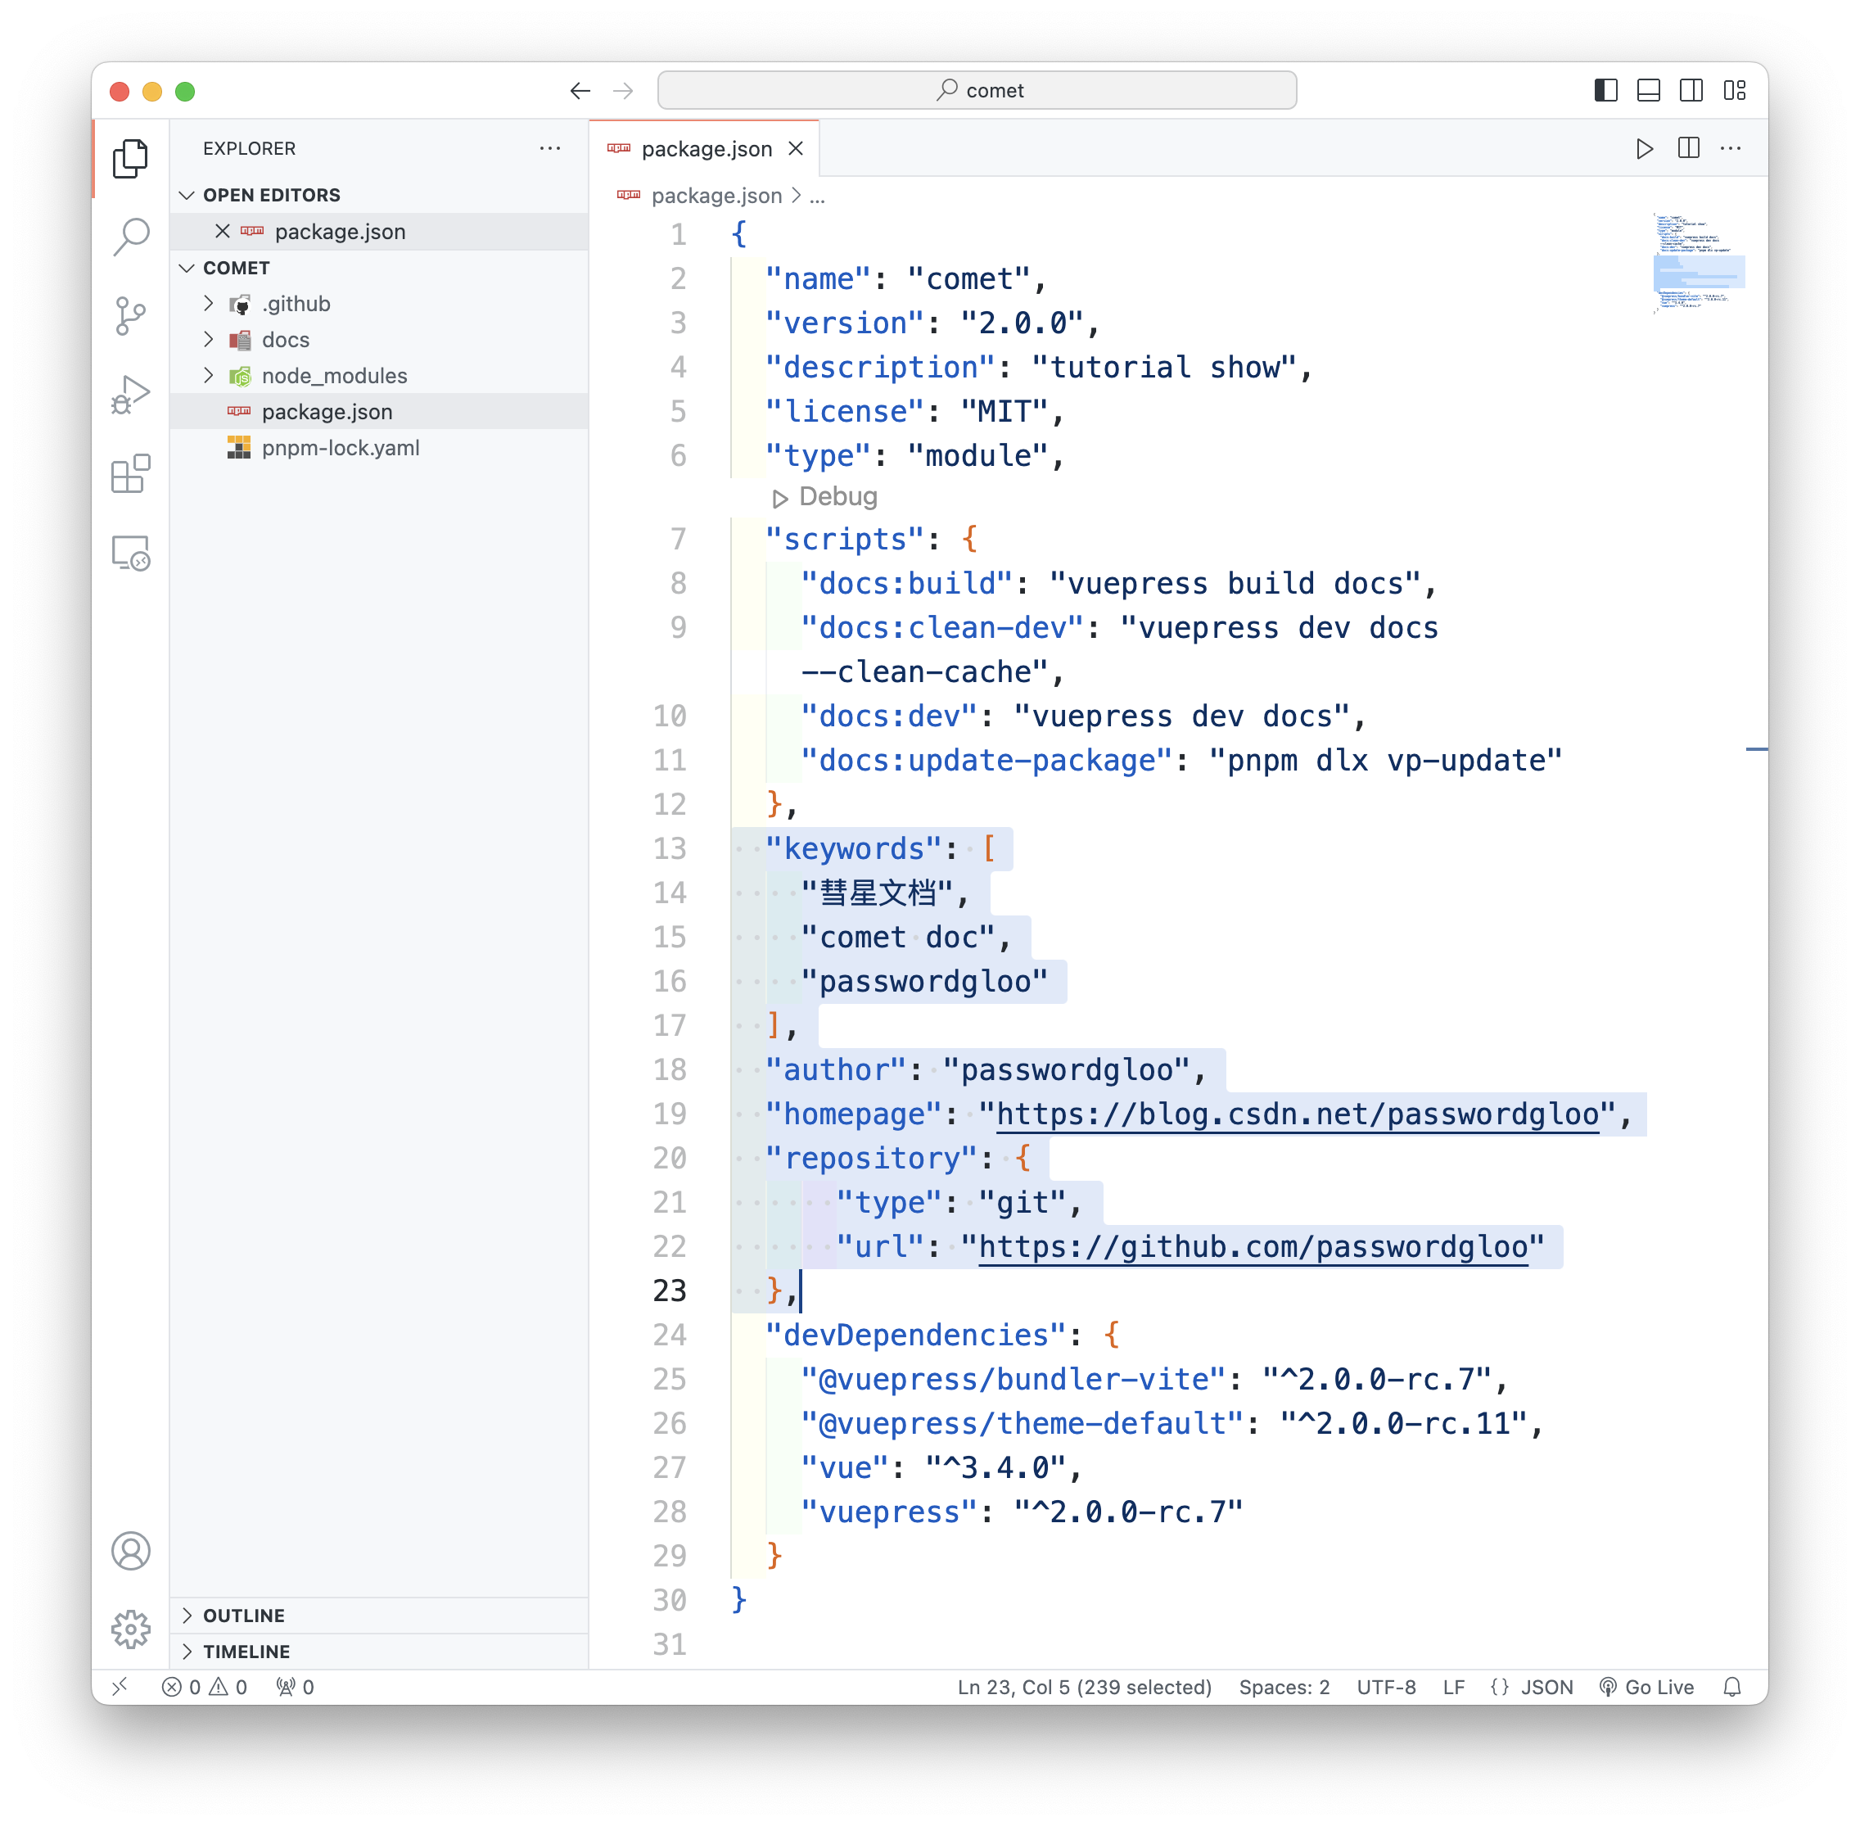
Task: Toggle primary side bar visibility
Action: tap(1606, 90)
